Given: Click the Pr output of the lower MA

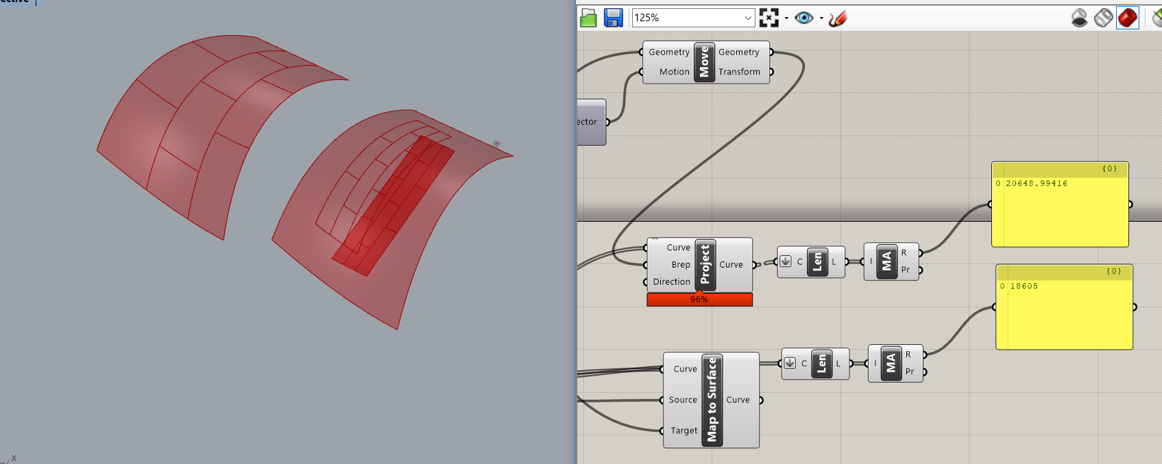Looking at the screenshot, I should click(x=910, y=372).
